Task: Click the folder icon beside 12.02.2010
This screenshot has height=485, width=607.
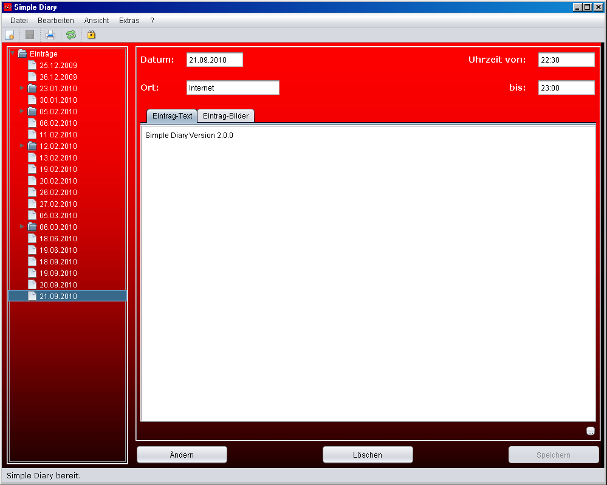Action: click(x=33, y=146)
